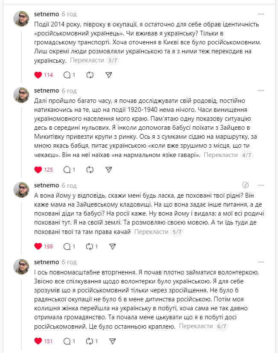This screenshot has width=278, height=353.
Task: Open setnemo profile from first post username
Action: 46,14
